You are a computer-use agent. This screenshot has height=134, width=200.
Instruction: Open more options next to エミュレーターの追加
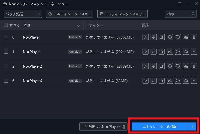[192, 126]
